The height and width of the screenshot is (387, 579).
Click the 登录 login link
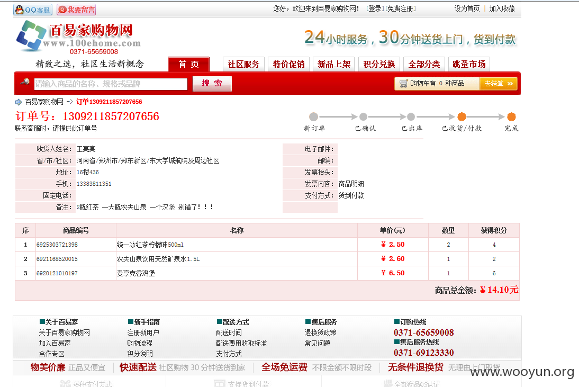pyautogui.click(x=376, y=8)
